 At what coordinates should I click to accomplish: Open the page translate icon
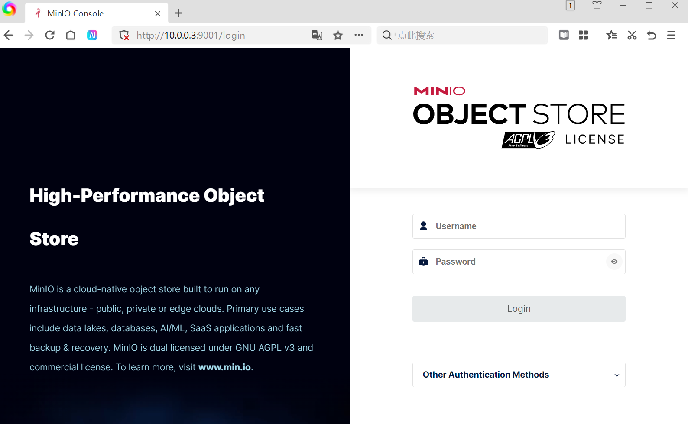tap(317, 35)
